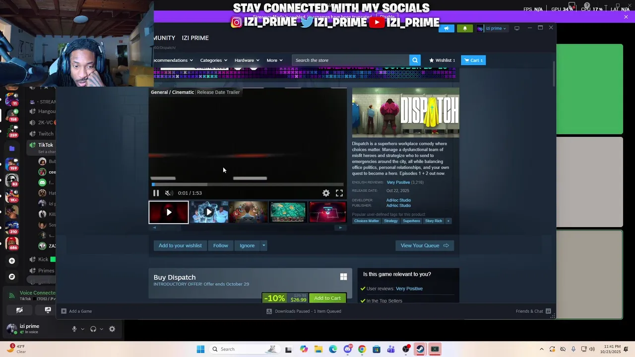Open Discord server folder icon
This screenshot has width=635, height=357.
tap(12, 148)
